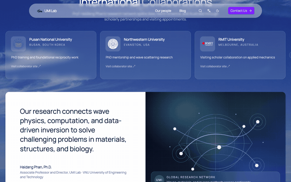The height and width of the screenshot is (182, 291).
Task: Select the Pusan National University heading
Action: pyautogui.click(x=51, y=39)
